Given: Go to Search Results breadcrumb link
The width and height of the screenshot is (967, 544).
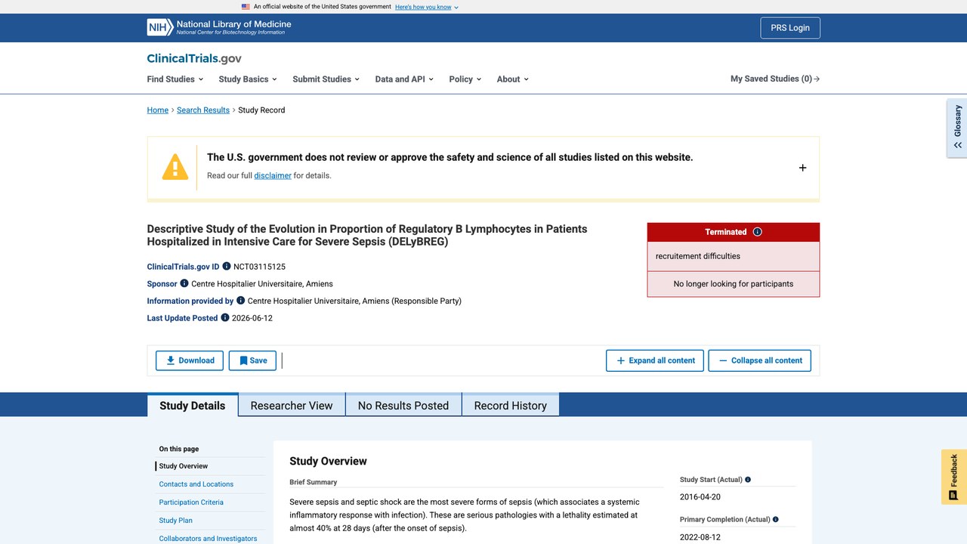Looking at the screenshot, I should point(203,110).
